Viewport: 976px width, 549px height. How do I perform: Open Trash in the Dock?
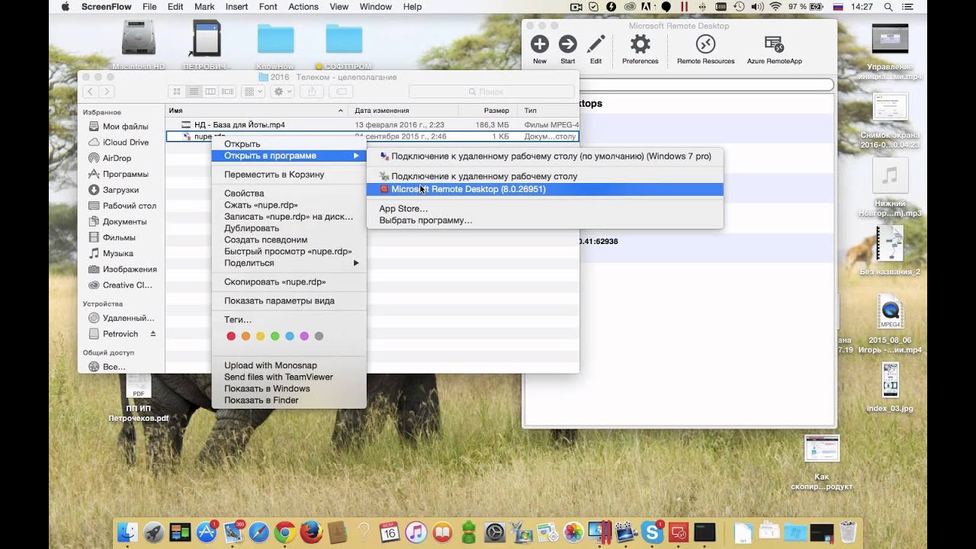(848, 532)
